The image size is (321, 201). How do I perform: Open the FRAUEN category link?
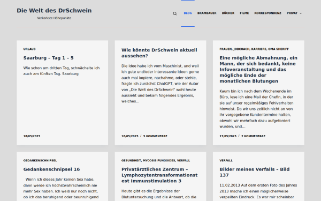[x=226, y=49]
